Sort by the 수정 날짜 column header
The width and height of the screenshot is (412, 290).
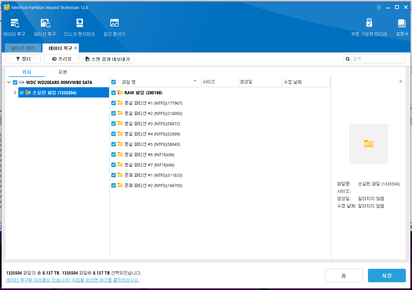(306, 82)
